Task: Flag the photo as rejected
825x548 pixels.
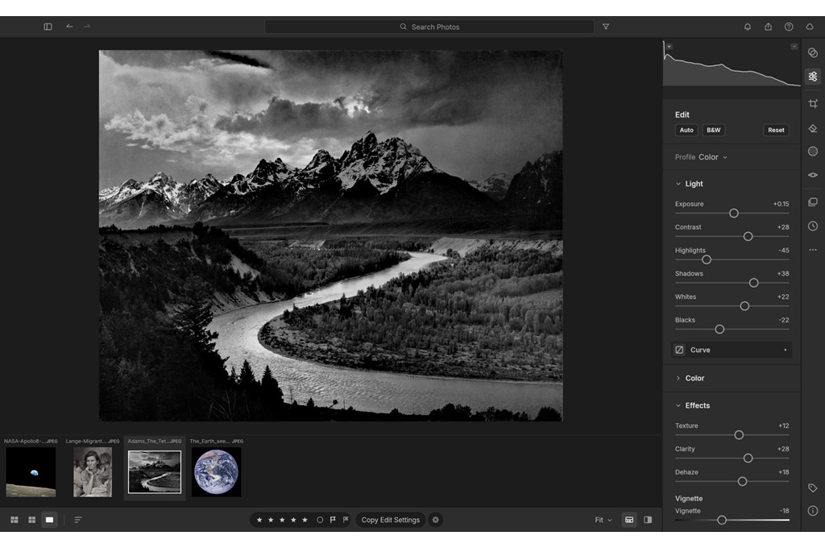Action: pos(345,520)
